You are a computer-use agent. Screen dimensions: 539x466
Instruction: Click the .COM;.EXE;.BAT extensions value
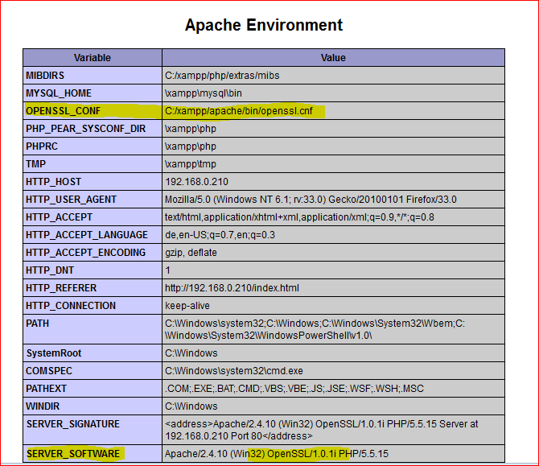pyautogui.click(x=294, y=389)
